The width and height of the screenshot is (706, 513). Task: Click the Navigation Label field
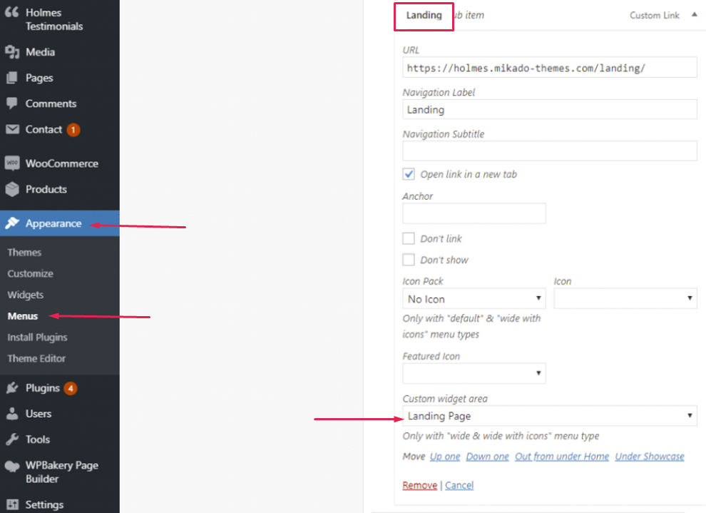point(550,109)
